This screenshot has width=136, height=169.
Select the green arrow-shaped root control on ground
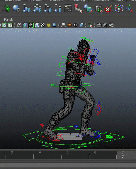74,137
